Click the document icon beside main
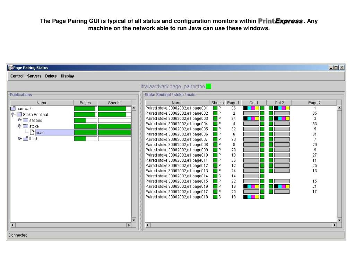355x274 pixels. (x=32, y=132)
